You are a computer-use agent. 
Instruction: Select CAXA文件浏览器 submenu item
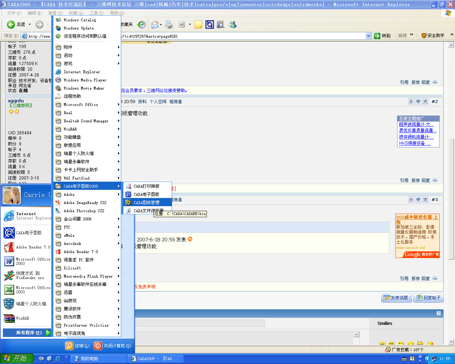148,211
